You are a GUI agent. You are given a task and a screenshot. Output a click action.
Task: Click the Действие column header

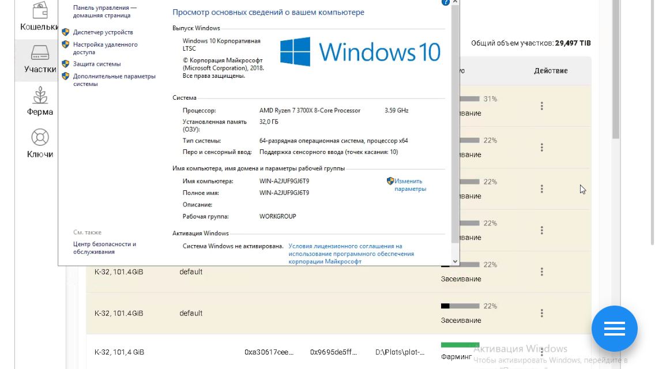[551, 70]
